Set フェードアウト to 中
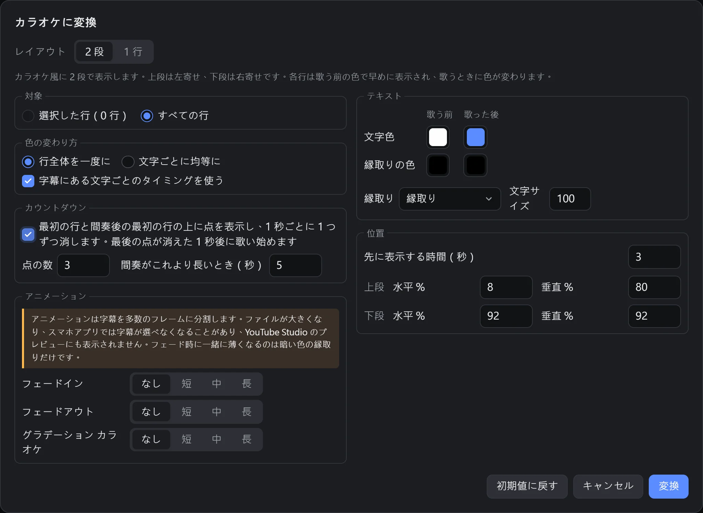Screen dimensions: 703x513 (217, 412)
